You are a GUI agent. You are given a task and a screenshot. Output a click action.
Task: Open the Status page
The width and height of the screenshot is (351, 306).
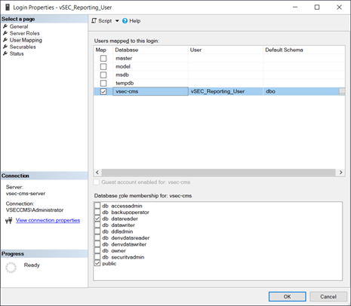click(17, 54)
